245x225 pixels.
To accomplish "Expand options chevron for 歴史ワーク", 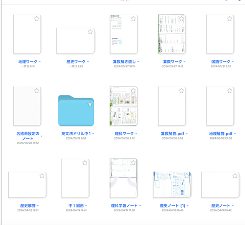I will tap(88, 62).
